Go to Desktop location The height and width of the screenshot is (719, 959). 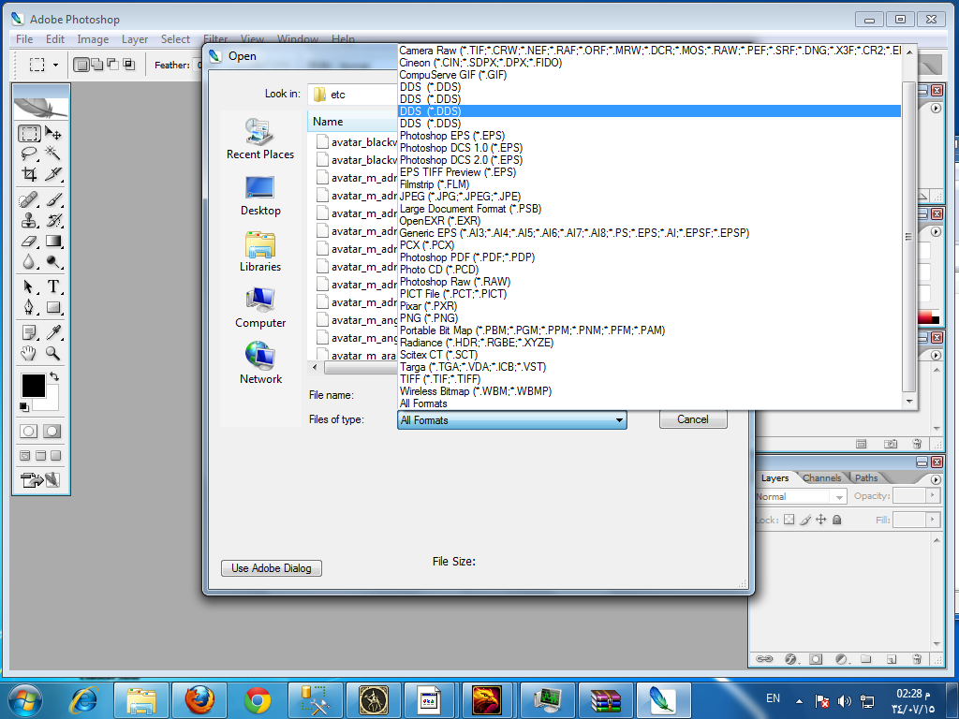260,196
